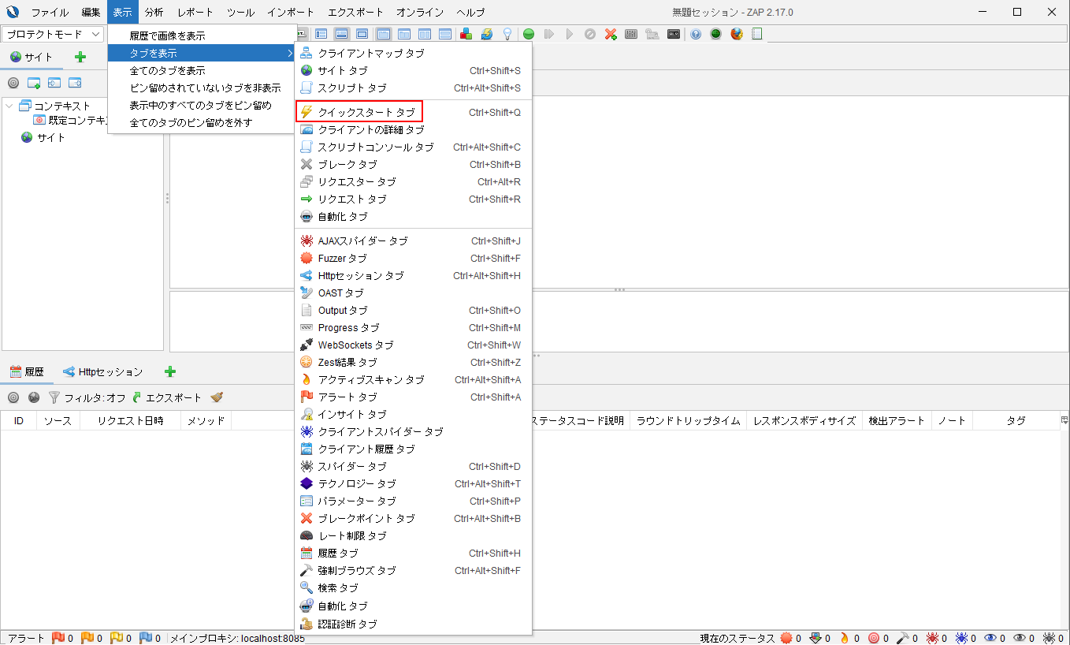The image size is (1070, 645).
Task: Click the red-green-blue blocks add-ons icon in toolbar
Action: (x=466, y=34)
